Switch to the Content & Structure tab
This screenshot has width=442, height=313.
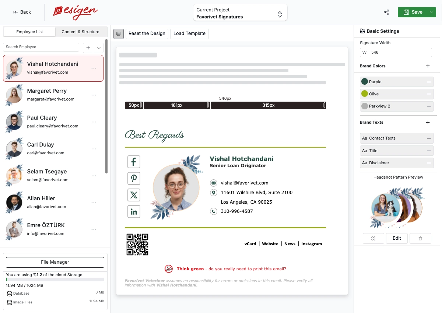[80, 32]
